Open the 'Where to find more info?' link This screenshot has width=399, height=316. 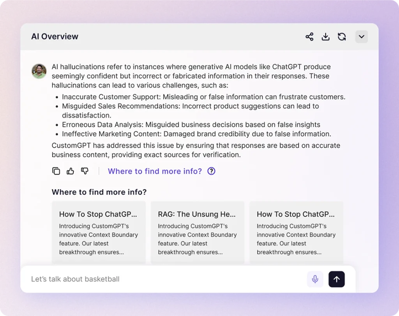(155, 171)
